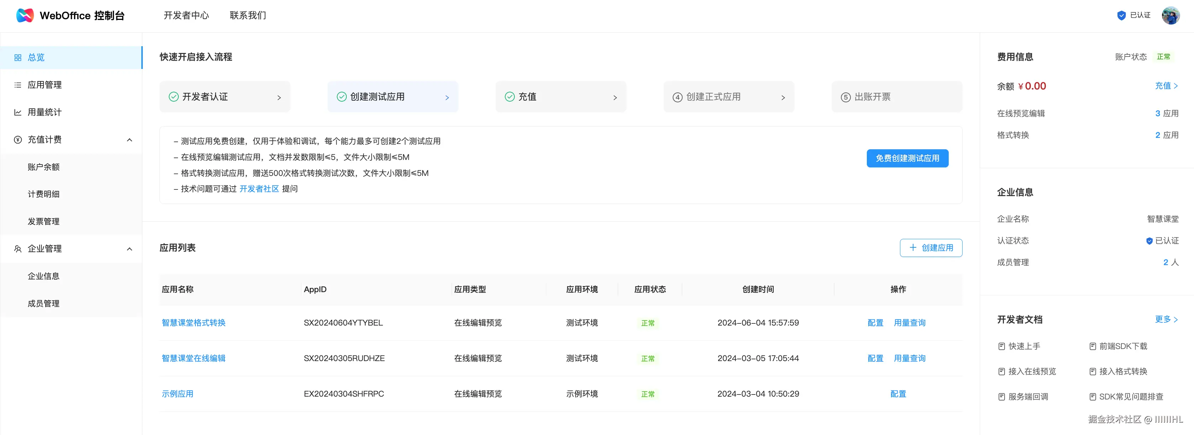Open 智慧课堂格式转换 application link
The width and height of the screenshot is (1194, 435).
coord(193,323)
